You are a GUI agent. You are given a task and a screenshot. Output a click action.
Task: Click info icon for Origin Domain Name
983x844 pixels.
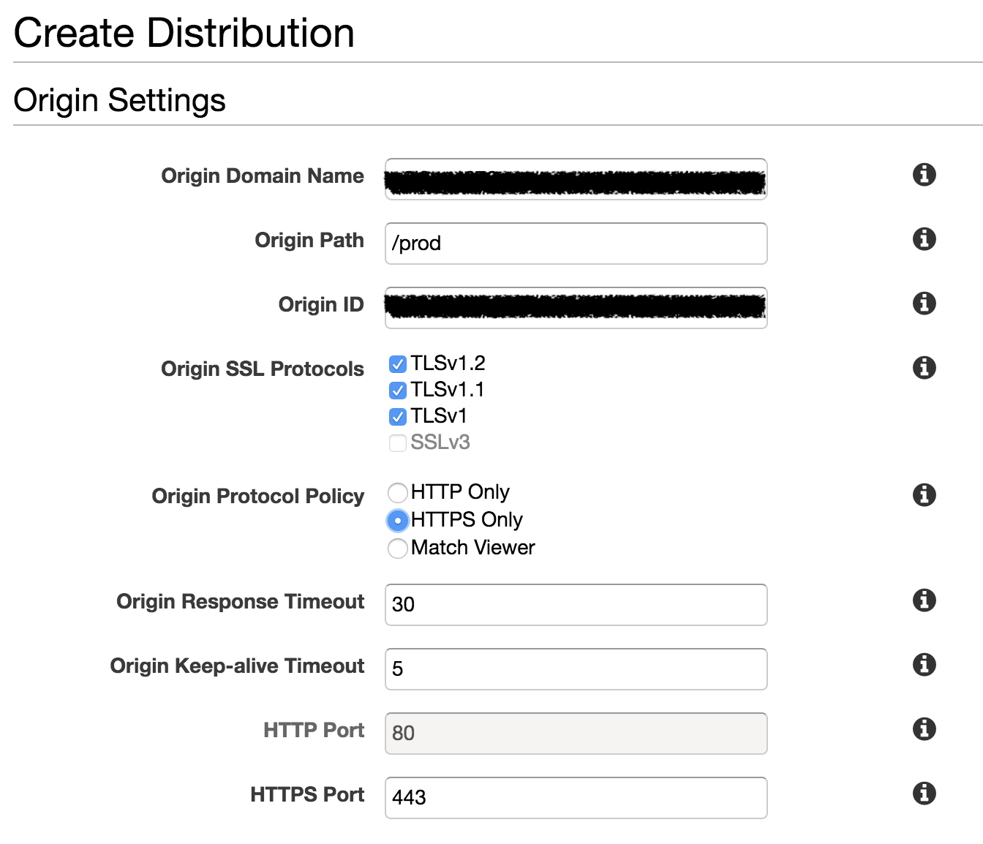pyautogui.click(x=924, y=175)
